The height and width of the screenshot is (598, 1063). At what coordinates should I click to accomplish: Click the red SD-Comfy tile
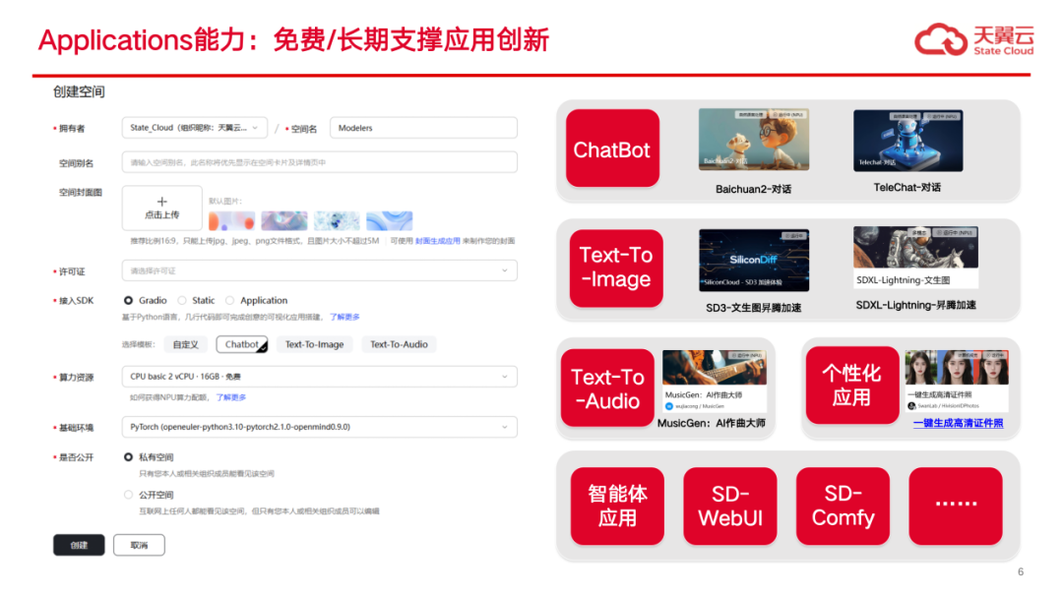click(843, 506)
